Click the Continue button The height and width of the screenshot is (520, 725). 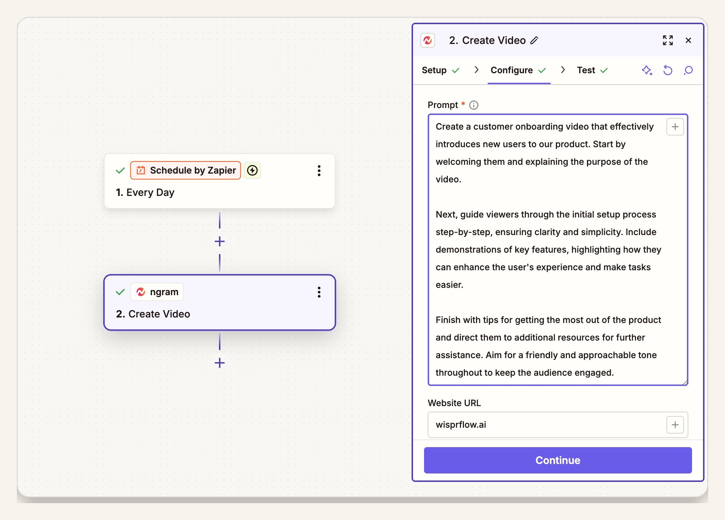coord(558,460)
